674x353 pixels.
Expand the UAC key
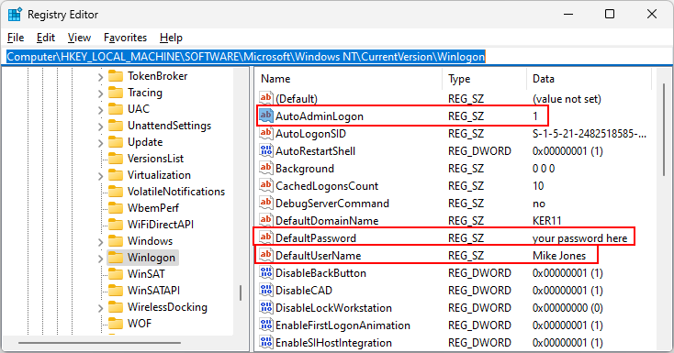pyautogui.click(x=100, y=110)
